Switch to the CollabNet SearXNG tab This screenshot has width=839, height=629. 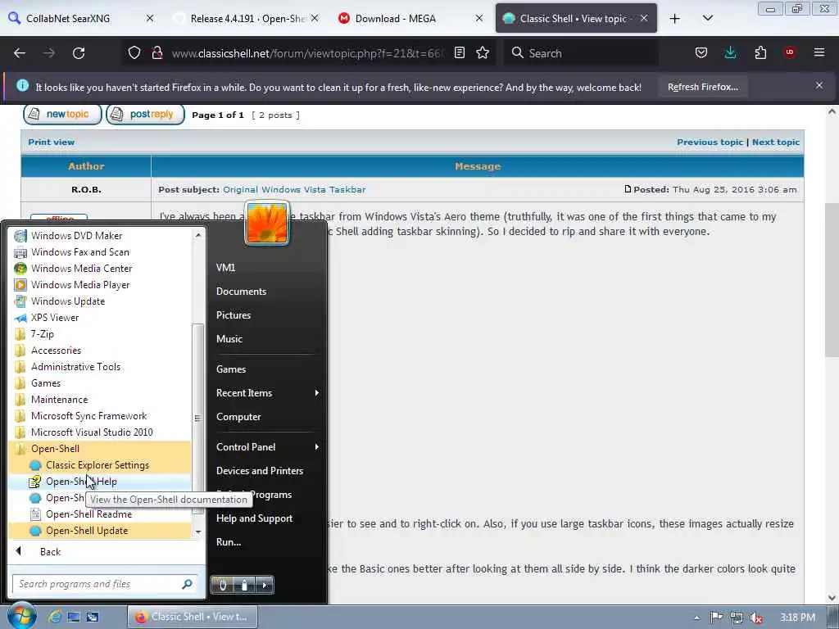click(80, 19)
